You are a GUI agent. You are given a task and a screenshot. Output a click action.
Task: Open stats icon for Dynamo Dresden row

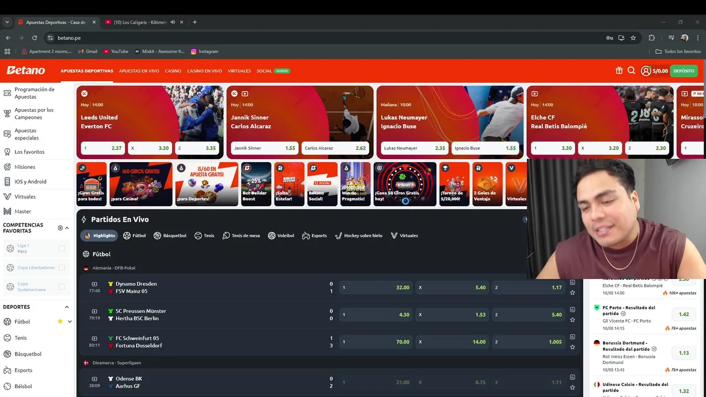pos(573,282)
